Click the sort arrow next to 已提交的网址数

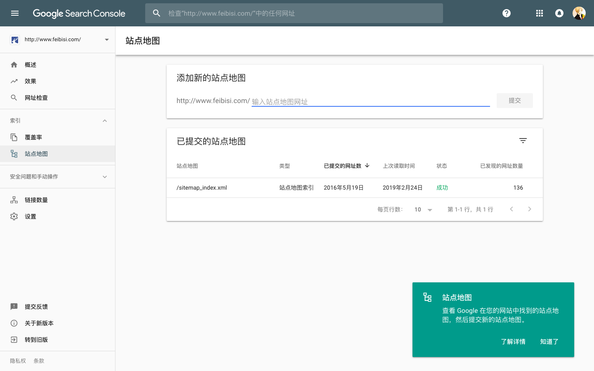click(367, 165)
